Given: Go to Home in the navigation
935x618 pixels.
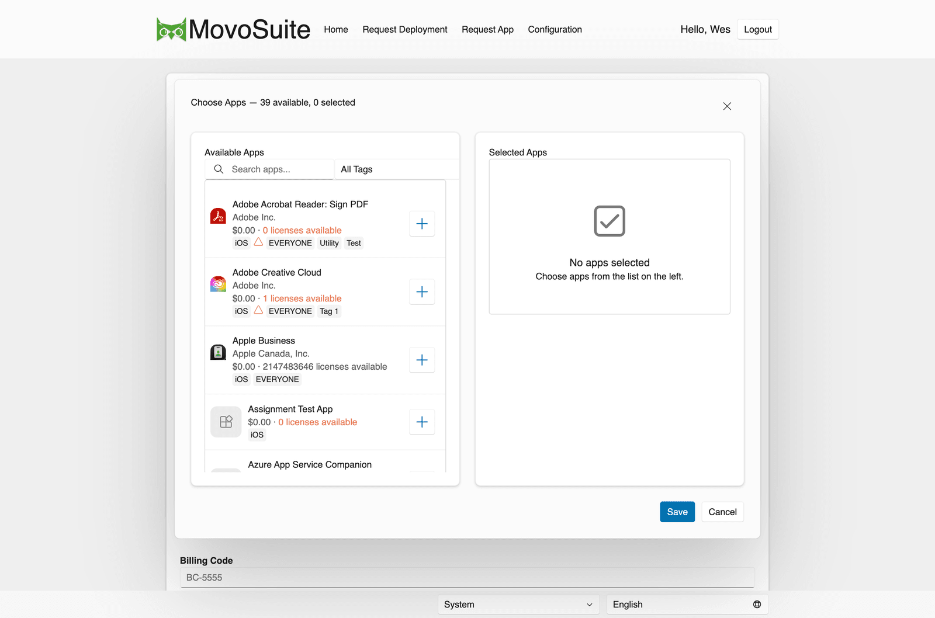Looking at the screenshot, I should pyautogui.click(x=336, y=29).
